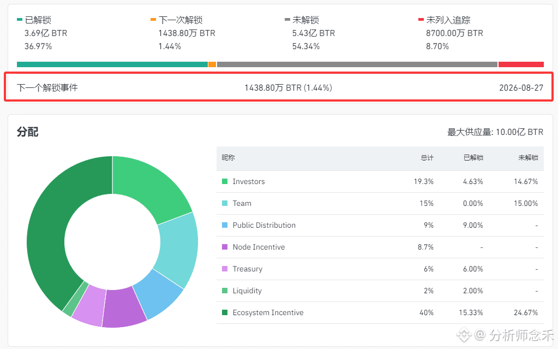Click the Node Incentive row color swatch
This screenshot has width=558, height=349.
point(225,247)
